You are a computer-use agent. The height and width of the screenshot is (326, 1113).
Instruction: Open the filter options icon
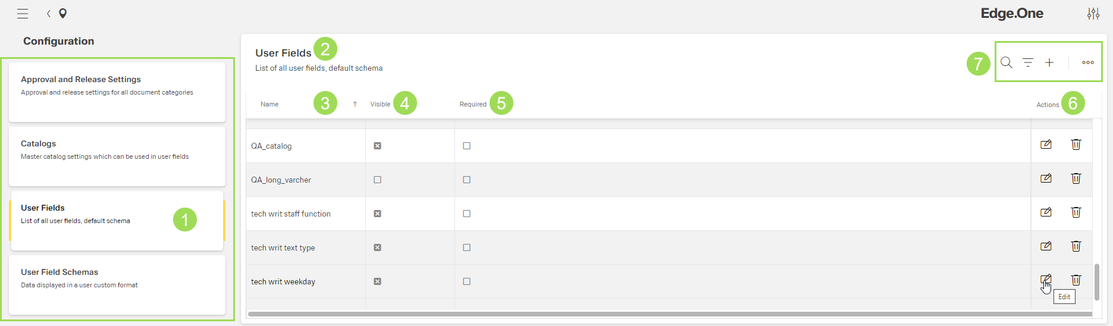tap(1027, 62)
